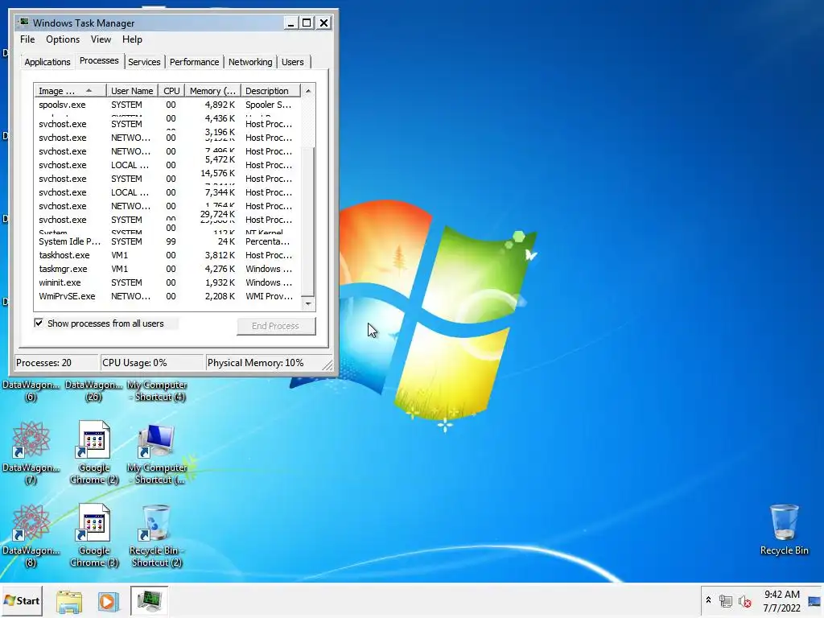Image resolution: width=824 pixels, height=618 pixels.
Task: Open Windows Explorer from the taskbar
Action: (69, 601)
